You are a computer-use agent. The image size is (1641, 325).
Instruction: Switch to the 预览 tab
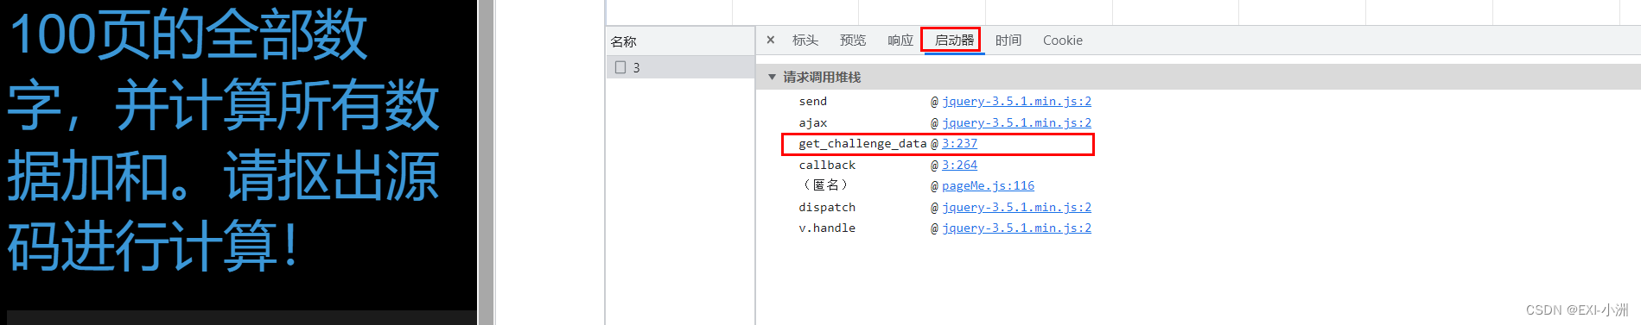coord(853,40)
